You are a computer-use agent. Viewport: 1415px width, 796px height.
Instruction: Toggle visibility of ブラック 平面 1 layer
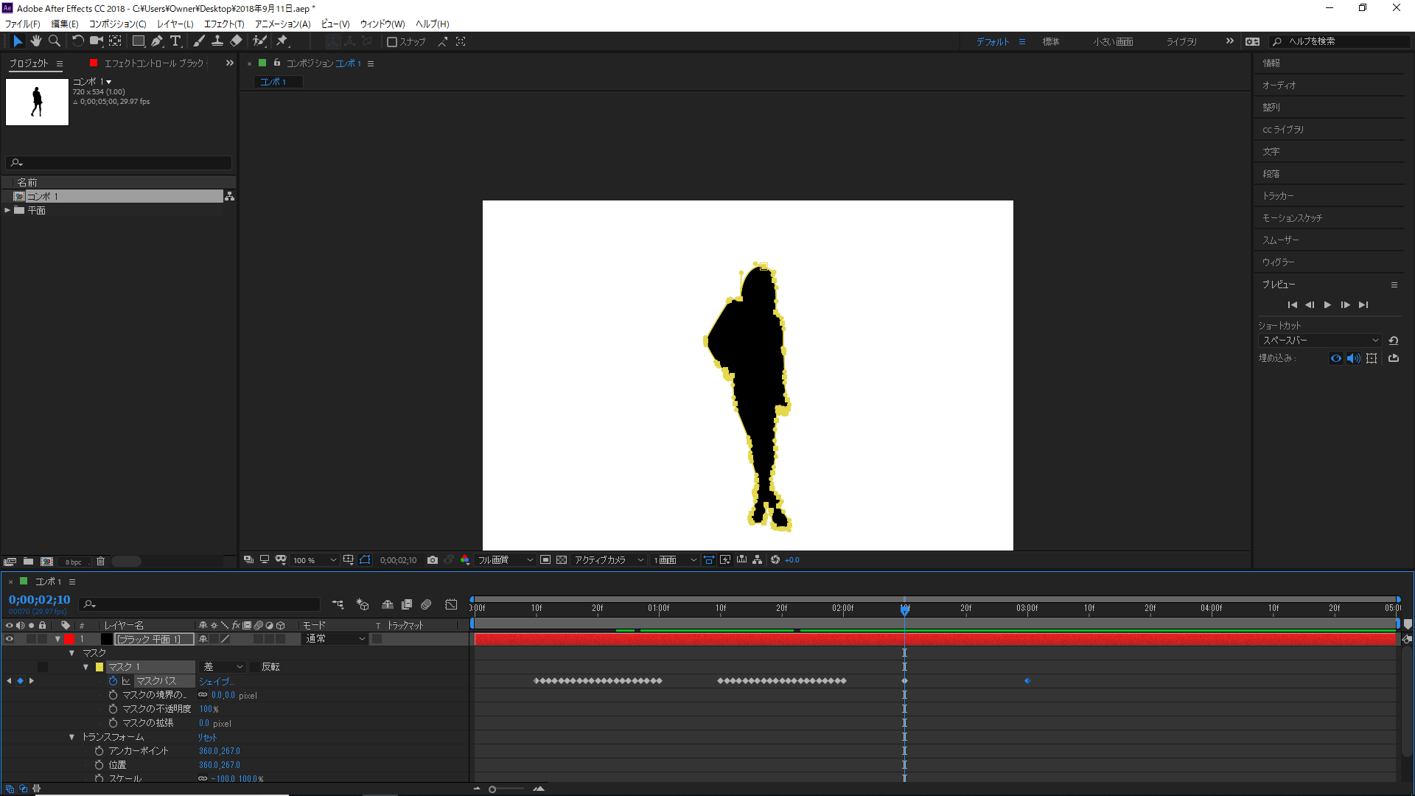click(x=8, y=638)
